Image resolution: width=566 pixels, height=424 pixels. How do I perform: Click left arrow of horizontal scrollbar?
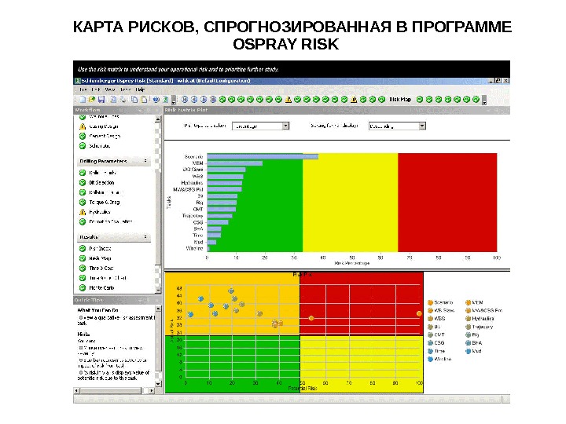[x=76, y=390]
